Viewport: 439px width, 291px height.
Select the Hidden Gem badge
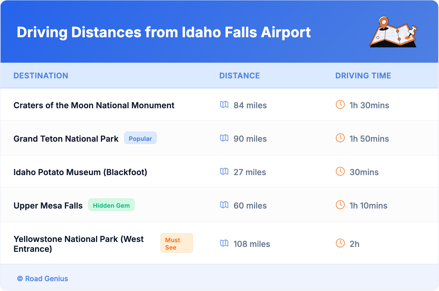111,205
